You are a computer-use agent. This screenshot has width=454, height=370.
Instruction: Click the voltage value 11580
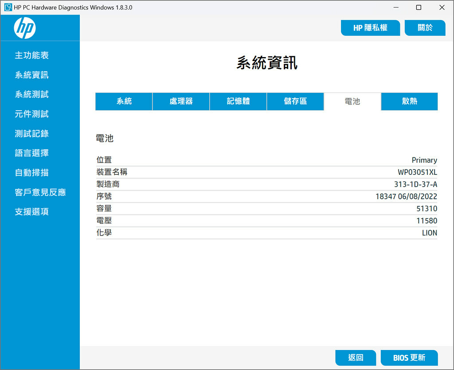[x=427, y=221]
